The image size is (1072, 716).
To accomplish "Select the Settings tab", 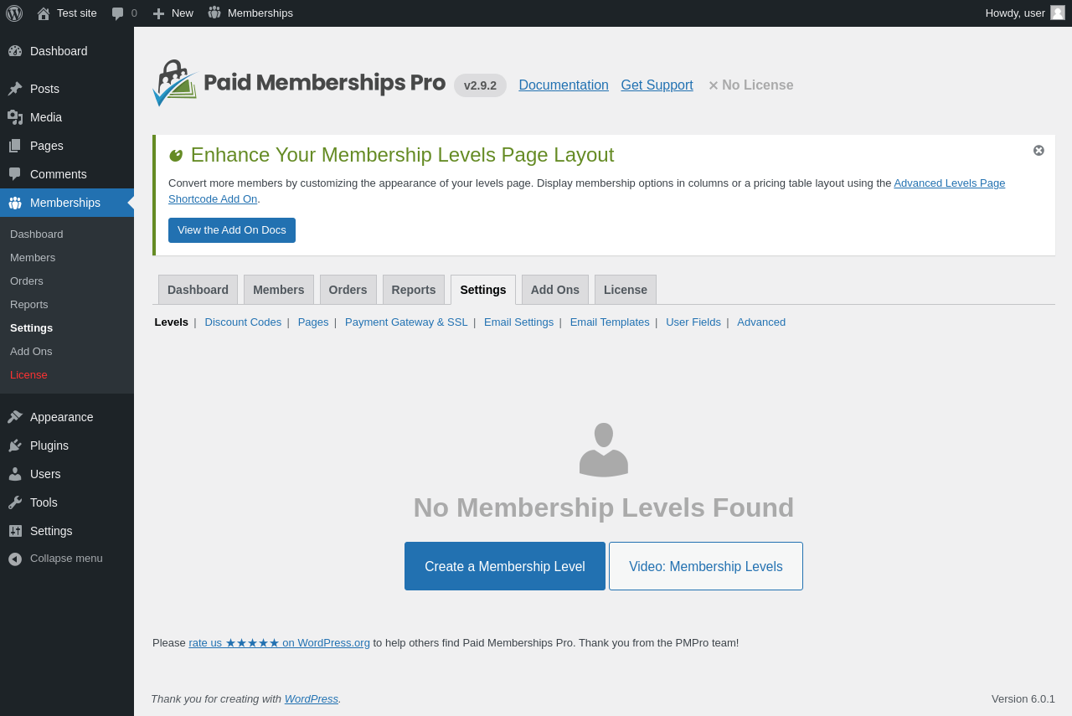I will pyautogui.click(x=483, y=290).
